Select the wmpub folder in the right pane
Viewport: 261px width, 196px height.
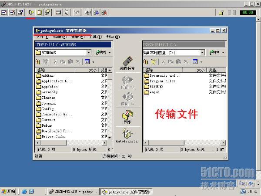152,92
